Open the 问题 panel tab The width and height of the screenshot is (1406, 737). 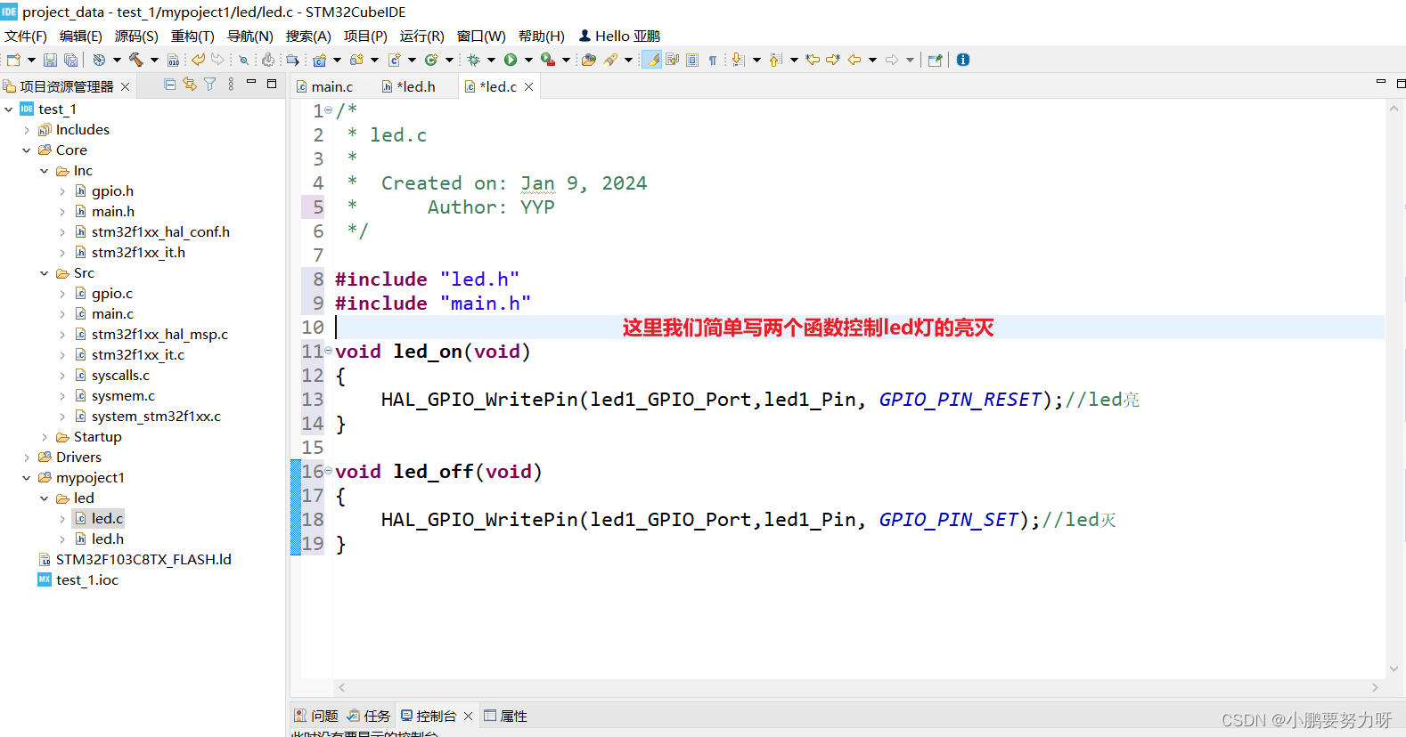click(316, 716)
